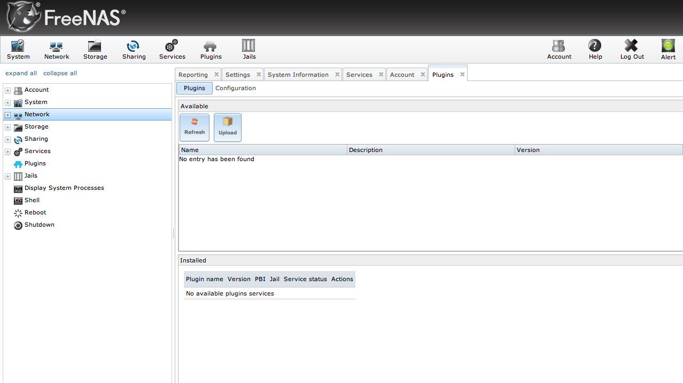Expand the Jails tree node
Viewport: 683px width, 383px height.
pyautogui.click(x=7, y=176)
